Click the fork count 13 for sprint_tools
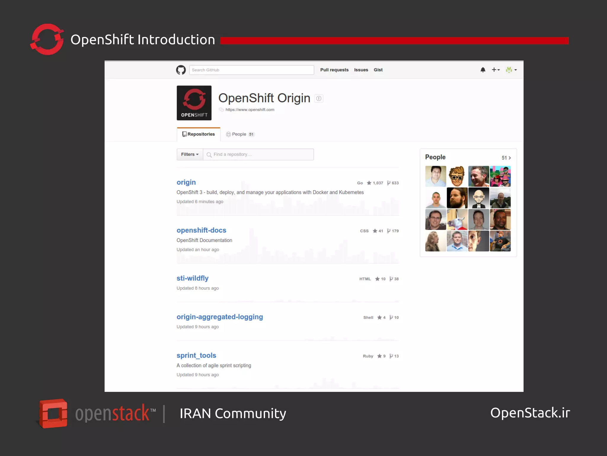The height and width of the screenshot is (456, 607). point(394,356)
